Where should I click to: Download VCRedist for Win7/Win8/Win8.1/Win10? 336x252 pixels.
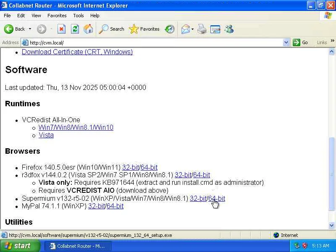pos(76,128)
